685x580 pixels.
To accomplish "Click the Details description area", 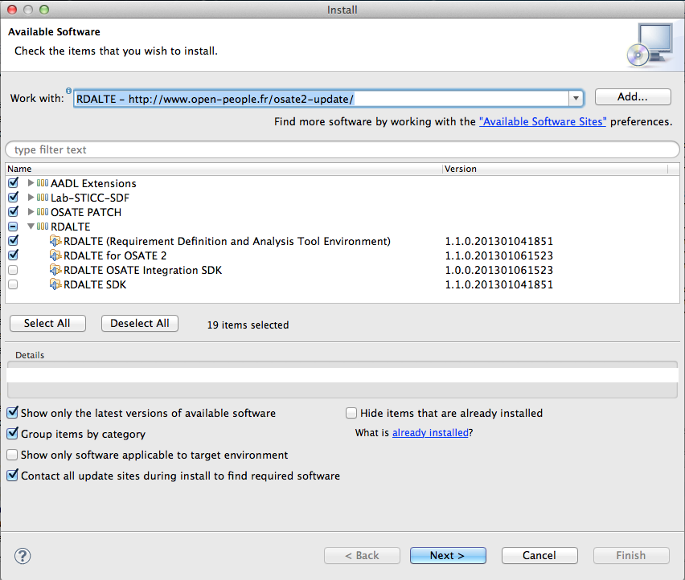I will click(342, 379).
